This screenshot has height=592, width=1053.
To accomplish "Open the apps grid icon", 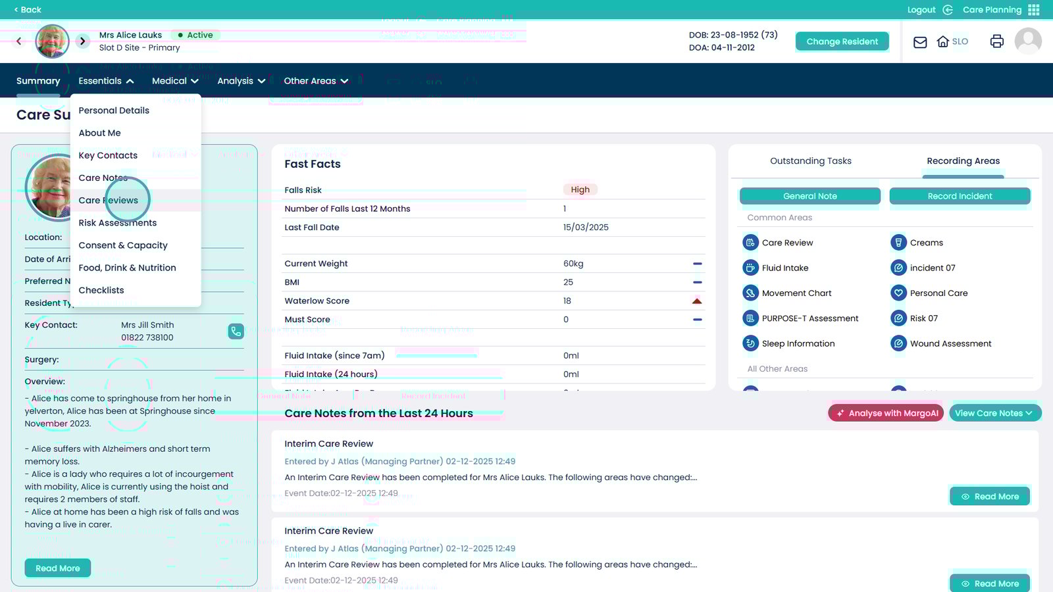I will [1034, 10].
